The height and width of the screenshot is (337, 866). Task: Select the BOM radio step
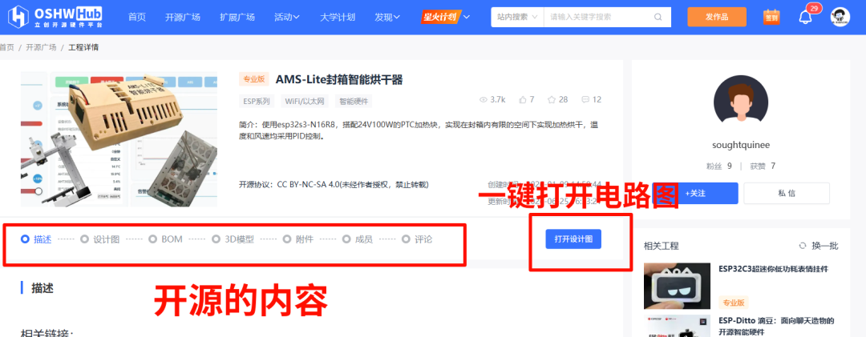pos(166,239)
